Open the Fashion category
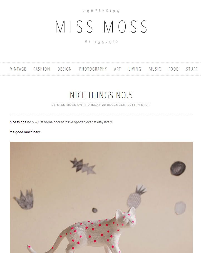Screen dimensions: 201x253 pos(42,69)
